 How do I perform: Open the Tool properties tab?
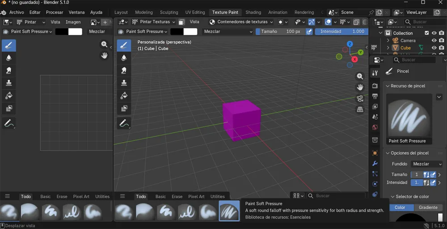click(375, 73)
